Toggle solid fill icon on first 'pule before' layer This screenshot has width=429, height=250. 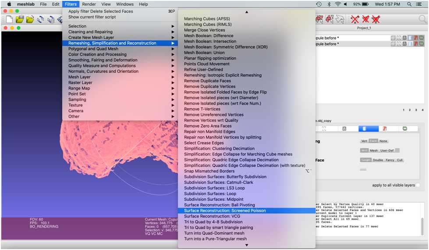411,38
